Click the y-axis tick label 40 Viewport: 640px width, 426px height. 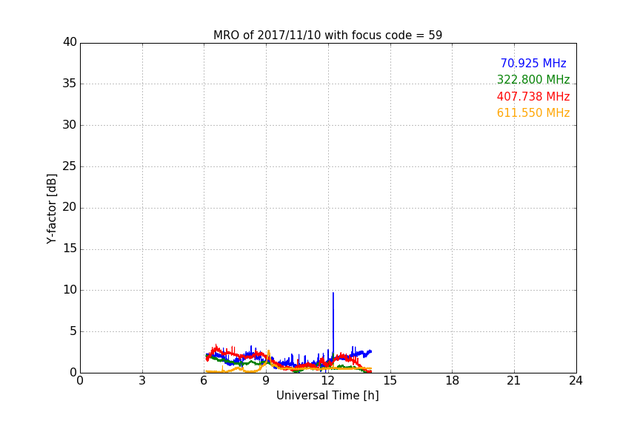[70, 42]
